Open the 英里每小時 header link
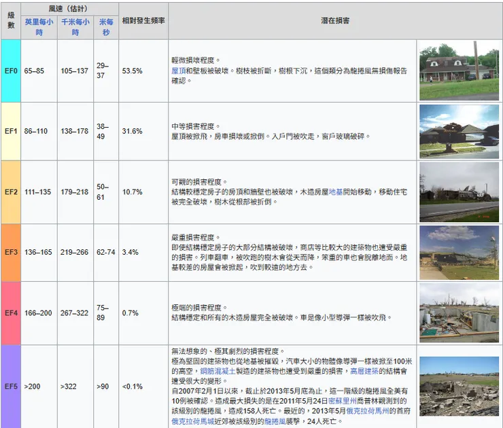Image resolution: width=503 pixels, height=428 pixels. click(x=39, y=27)
